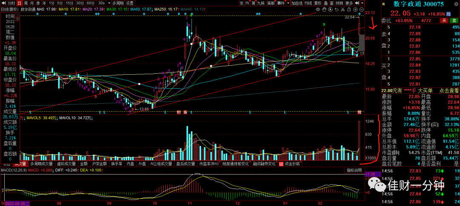This screenshot has width=460, height=206.
Task: Open 指标说明 indicator description
Action: pyautogui.click(x=354, y=170)
